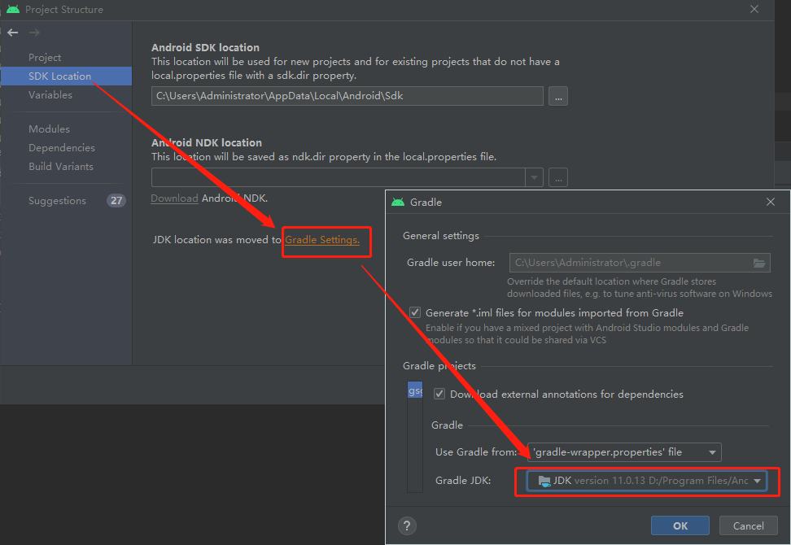Open the Variables section

50,95
